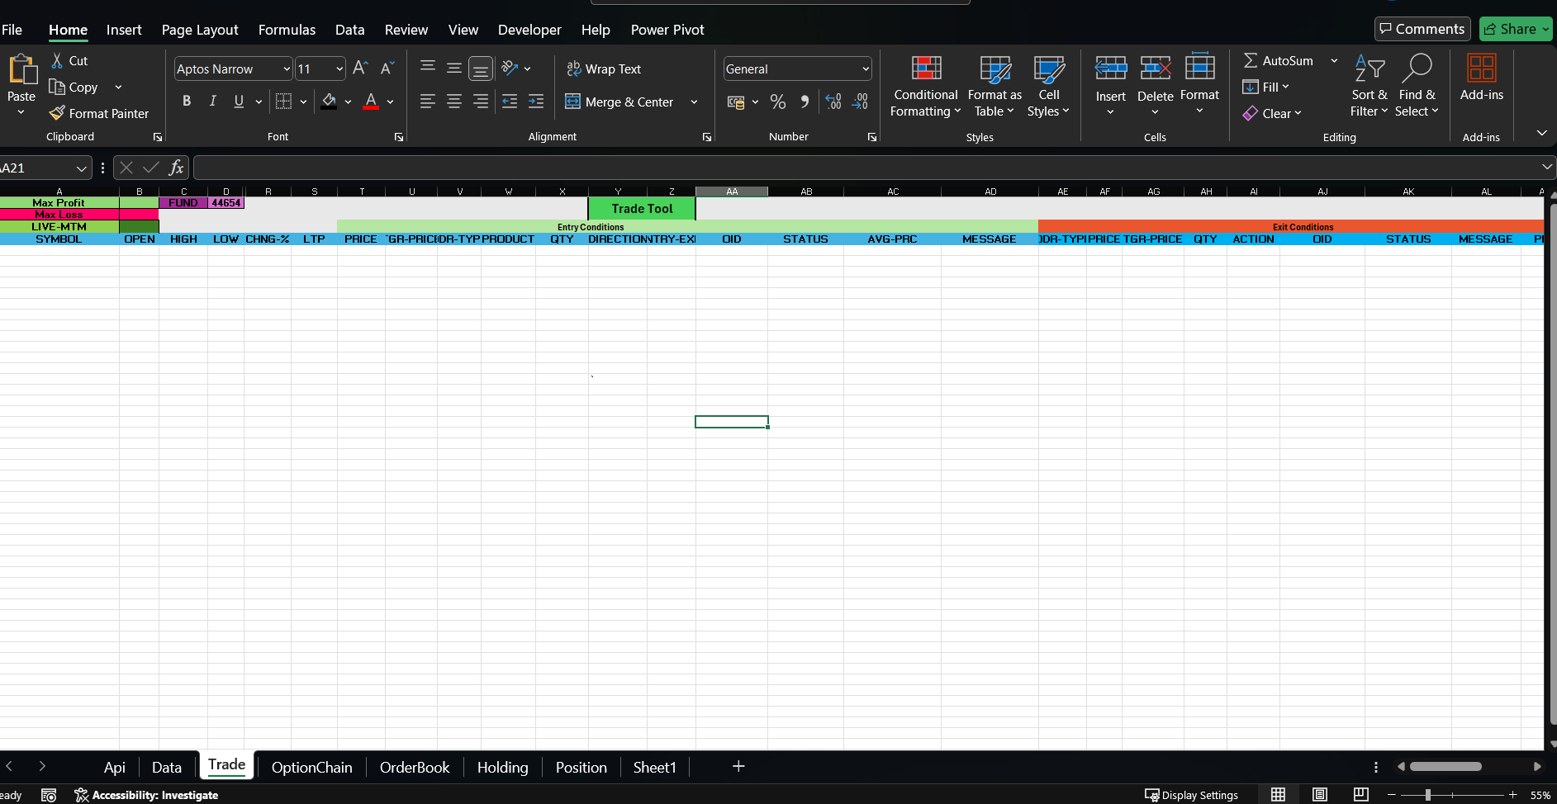Click the Trade Tool green button

click(642, 209)
